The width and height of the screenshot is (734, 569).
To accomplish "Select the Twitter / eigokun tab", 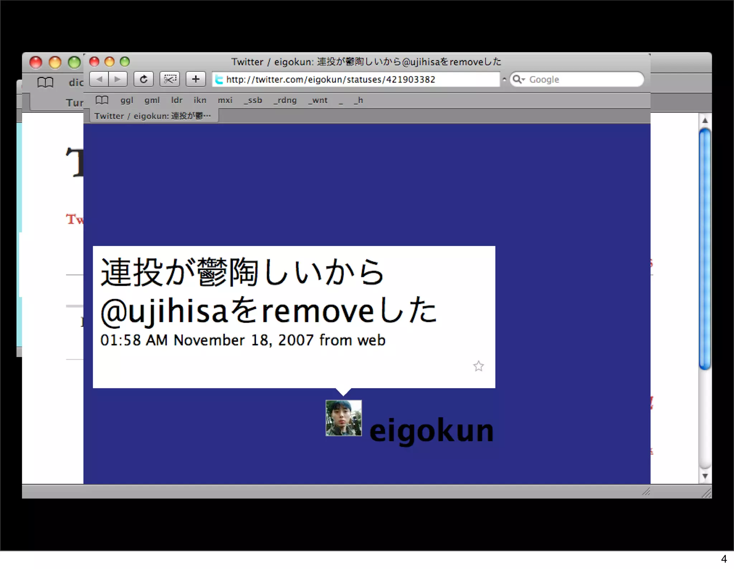I will pos(153,116).
